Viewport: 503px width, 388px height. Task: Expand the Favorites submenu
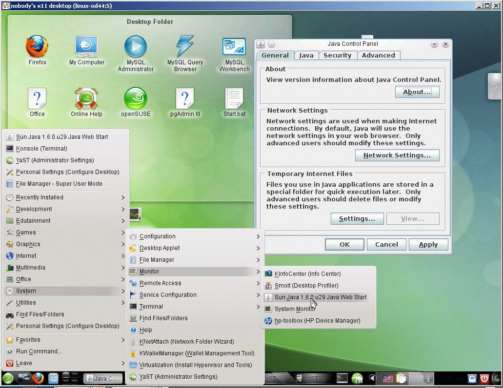(x=65, y=340)
